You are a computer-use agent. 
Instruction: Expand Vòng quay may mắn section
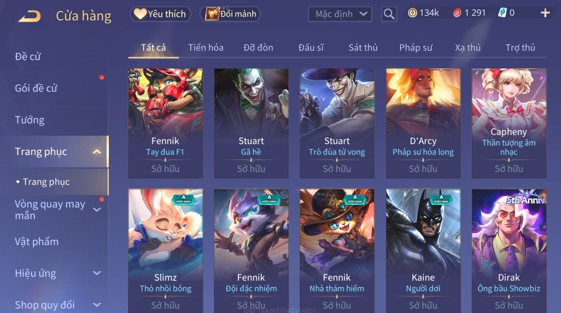pyautogui.click(x=97, y=210)
